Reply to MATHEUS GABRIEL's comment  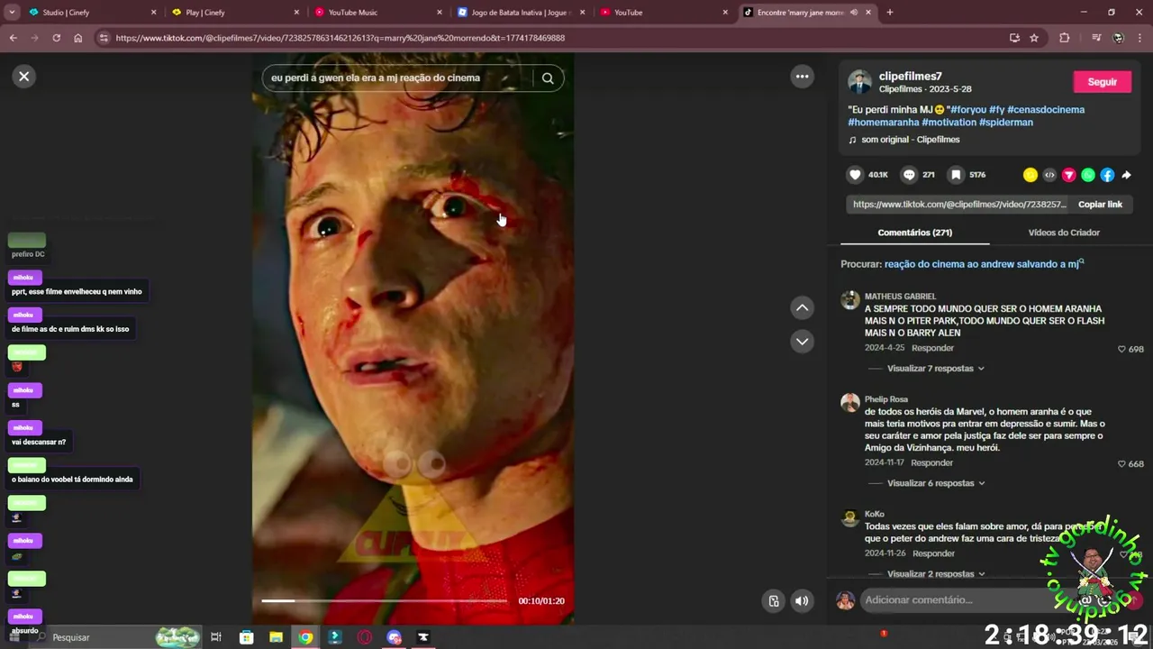(x=932, y=348)
